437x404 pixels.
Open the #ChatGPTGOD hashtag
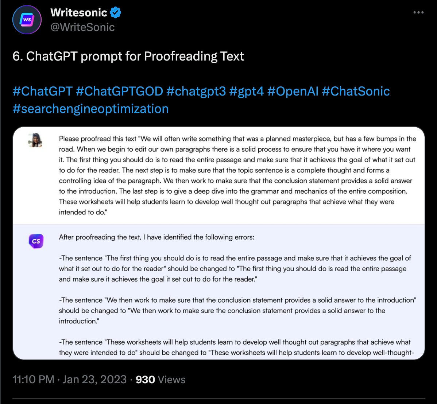tap(119, 91)
